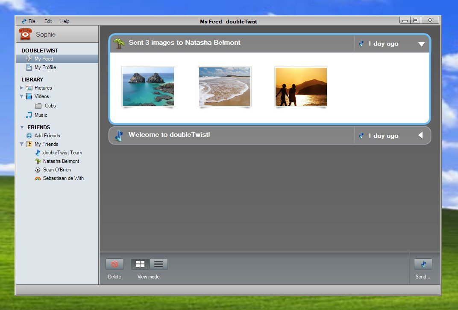The height and width of the screenshot is (310, 458).
Task: Click timestamp icon in Sent images header
Action: click(361, 43)
